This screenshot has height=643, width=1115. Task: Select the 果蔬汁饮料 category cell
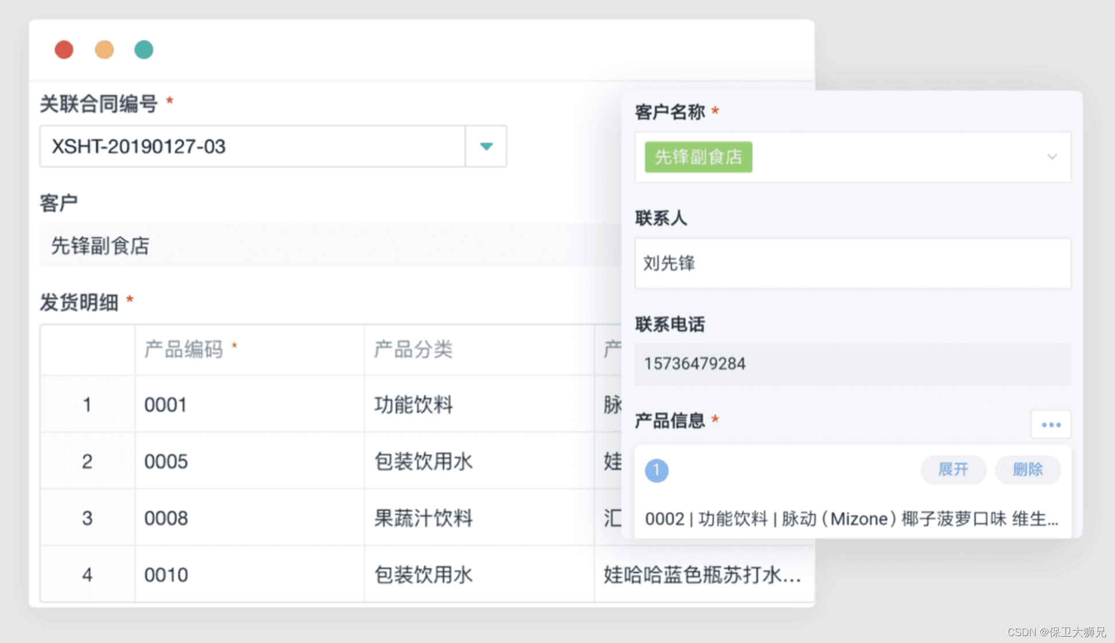point(423,518)
